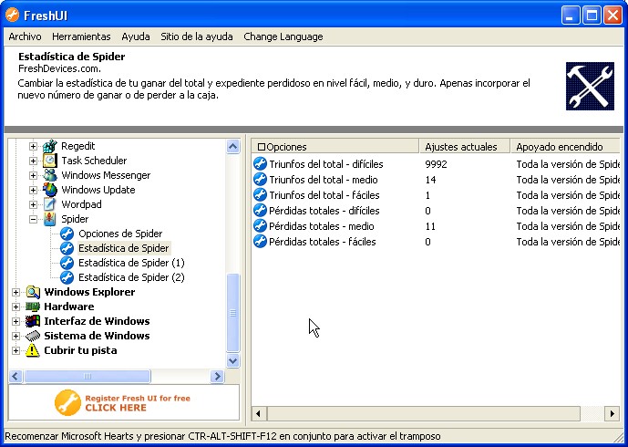Screen dimensions: 628x447
Task: Expand the Task Scheduler node
Action: coord(33,161)
